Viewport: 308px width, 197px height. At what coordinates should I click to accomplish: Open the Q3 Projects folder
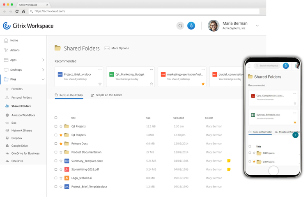tap(78, 126)
